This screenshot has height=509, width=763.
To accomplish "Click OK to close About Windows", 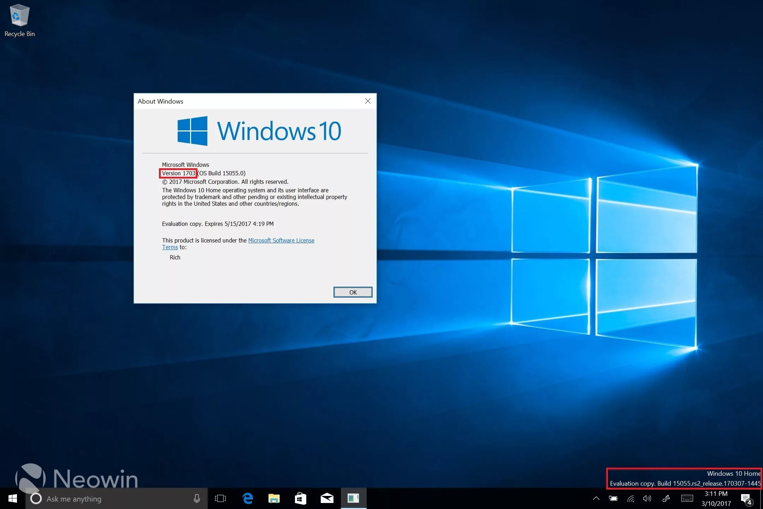I will (353, 292).
